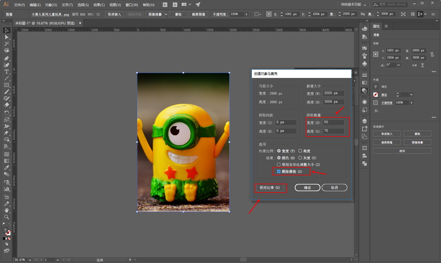441x263 pixels.
Task: Select the Magic Wand tool
Action: (x=7, y=44)
